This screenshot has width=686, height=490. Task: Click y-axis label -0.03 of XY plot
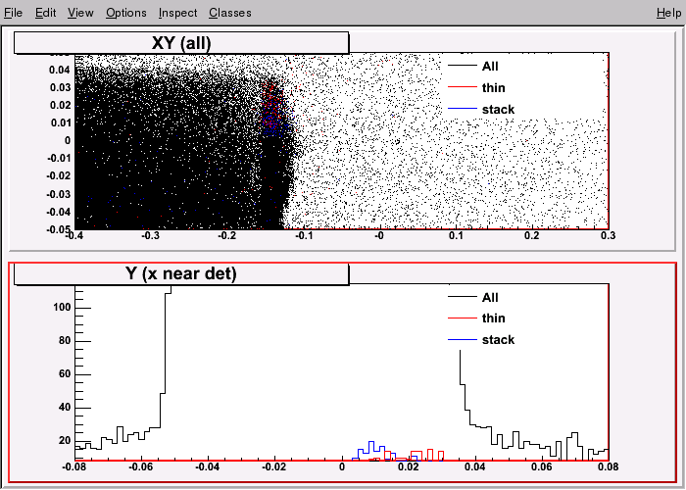59,194
